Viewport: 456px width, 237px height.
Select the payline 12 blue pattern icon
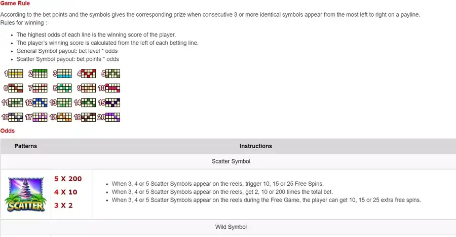[x=36, y=103]
